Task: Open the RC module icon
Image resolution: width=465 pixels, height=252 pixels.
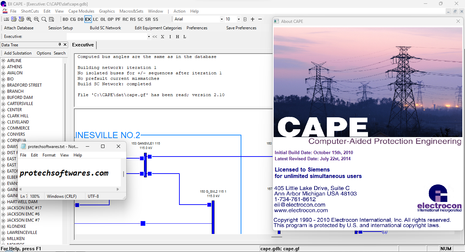Action: [x=126, y=19]
